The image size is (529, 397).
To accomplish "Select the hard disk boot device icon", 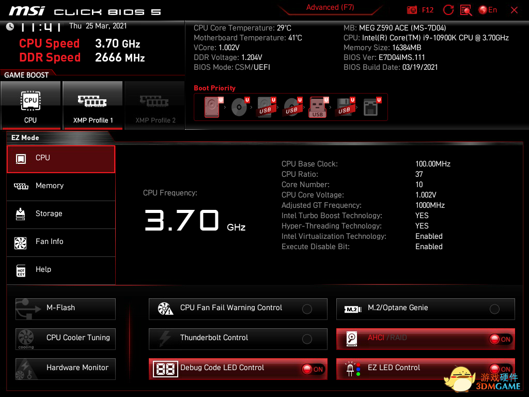I will [213, 107].
